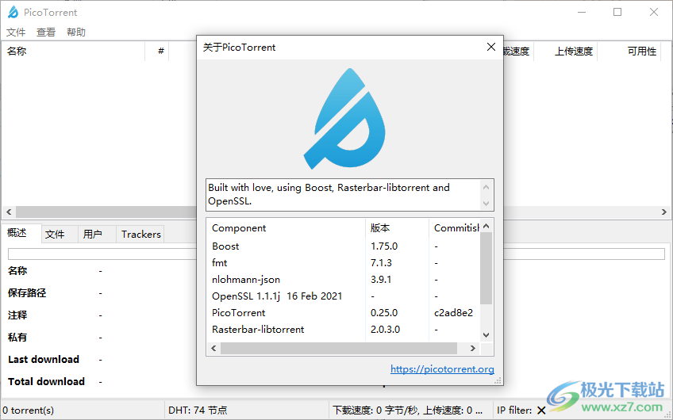Maximize the PicoTorrent window
The image size is (673, 420).
pyautogui.click(x=617, y=12)
